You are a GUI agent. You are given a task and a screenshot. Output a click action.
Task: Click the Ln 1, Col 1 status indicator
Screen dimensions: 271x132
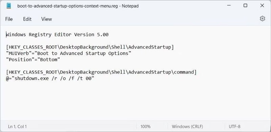coord(17,127)
